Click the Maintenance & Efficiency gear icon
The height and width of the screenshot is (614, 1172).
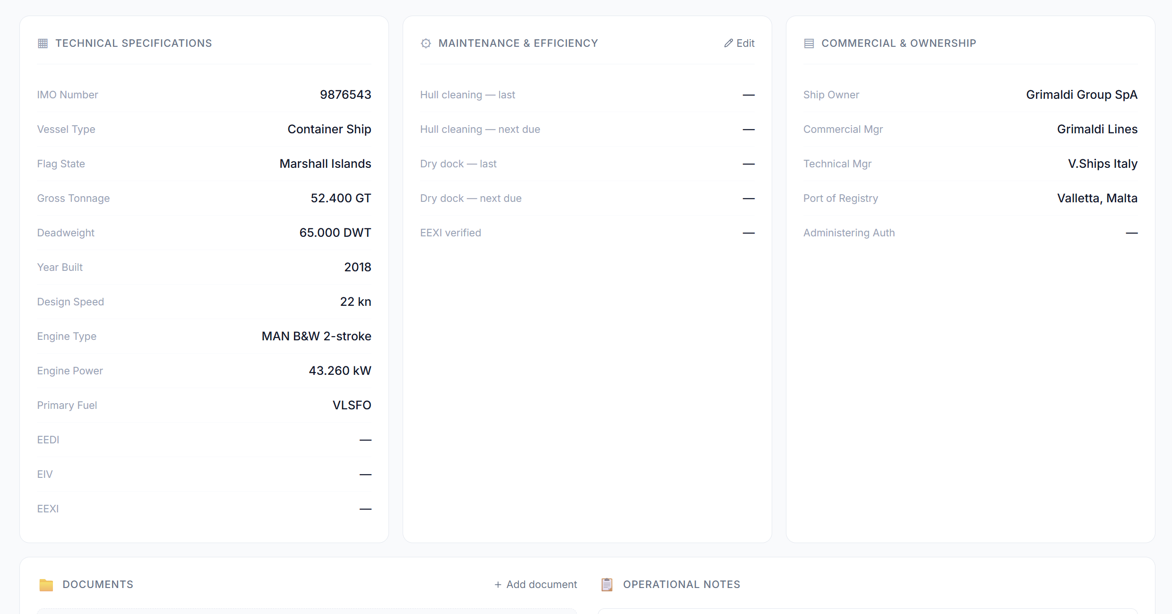(x=426, y=43)
